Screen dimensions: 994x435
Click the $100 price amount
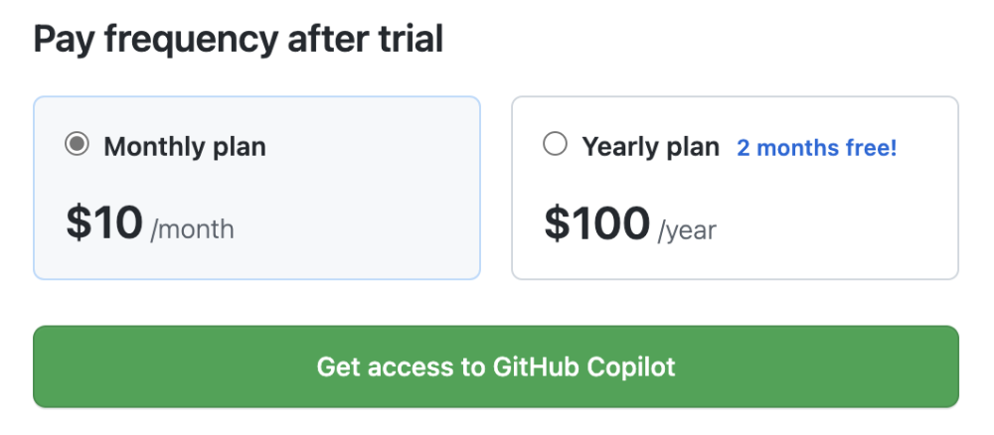pyautogui.click(x=596, y=222)
